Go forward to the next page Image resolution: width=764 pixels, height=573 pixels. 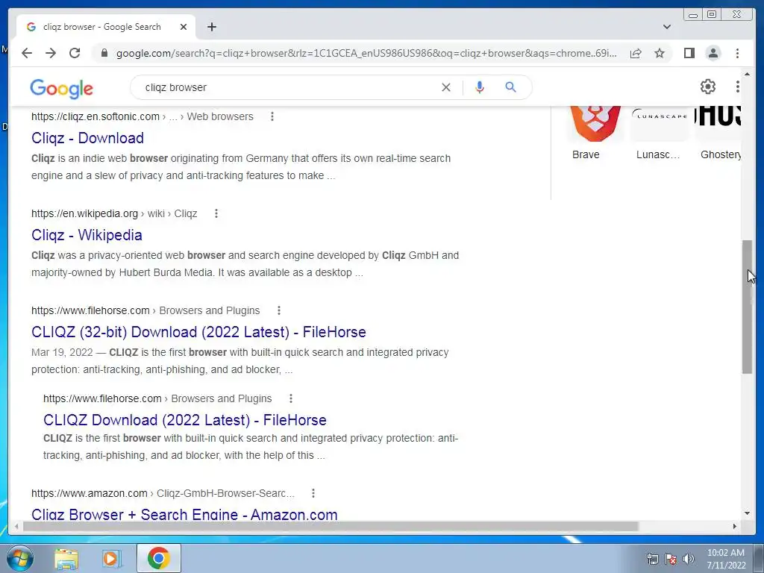point(51,53)
